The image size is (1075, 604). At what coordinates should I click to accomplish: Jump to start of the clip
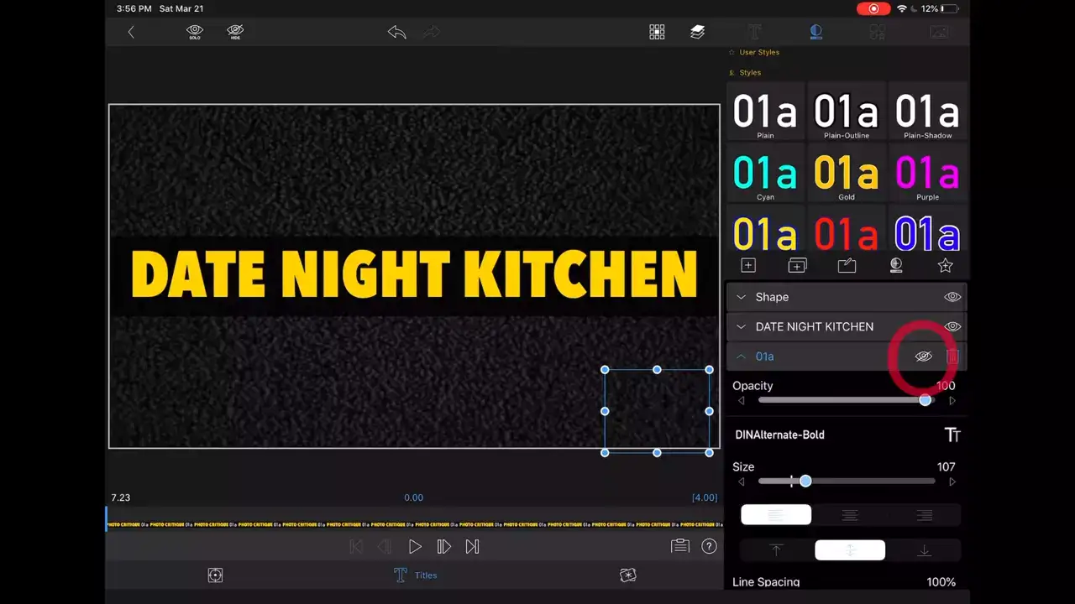coord(356,547)
